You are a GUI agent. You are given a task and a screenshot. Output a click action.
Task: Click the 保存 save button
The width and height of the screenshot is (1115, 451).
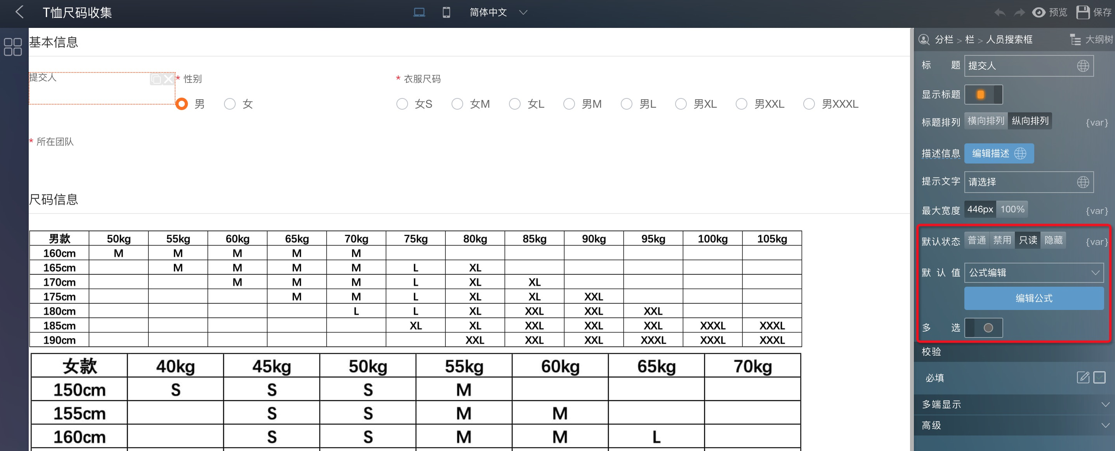pyautogui.click(x=1094, y=12)
